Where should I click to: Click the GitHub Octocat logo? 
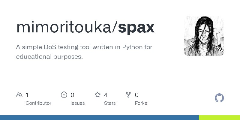click(219, 98)
